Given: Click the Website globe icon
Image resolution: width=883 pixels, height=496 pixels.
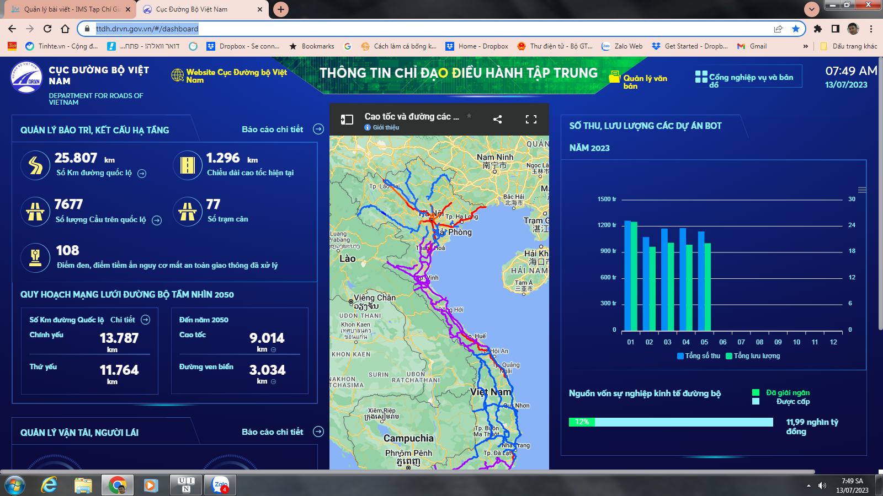Looking at the screenshot, I should 178,76.
